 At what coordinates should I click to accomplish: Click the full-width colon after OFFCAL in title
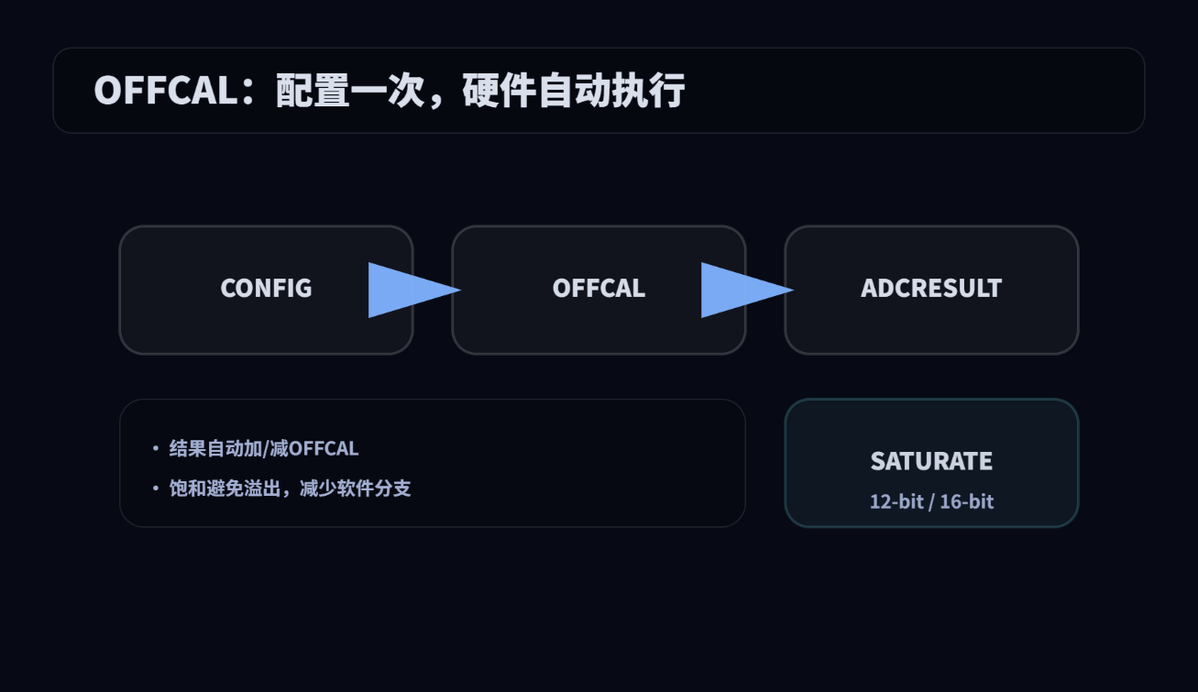click(x=252, y=91)
